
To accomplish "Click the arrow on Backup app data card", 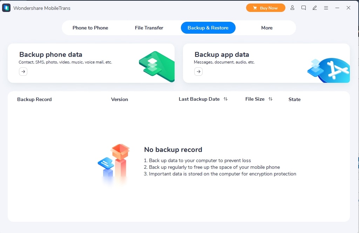I will [198, 72].
